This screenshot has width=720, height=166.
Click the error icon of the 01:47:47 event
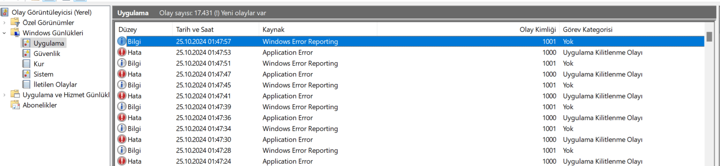[122, 74]
